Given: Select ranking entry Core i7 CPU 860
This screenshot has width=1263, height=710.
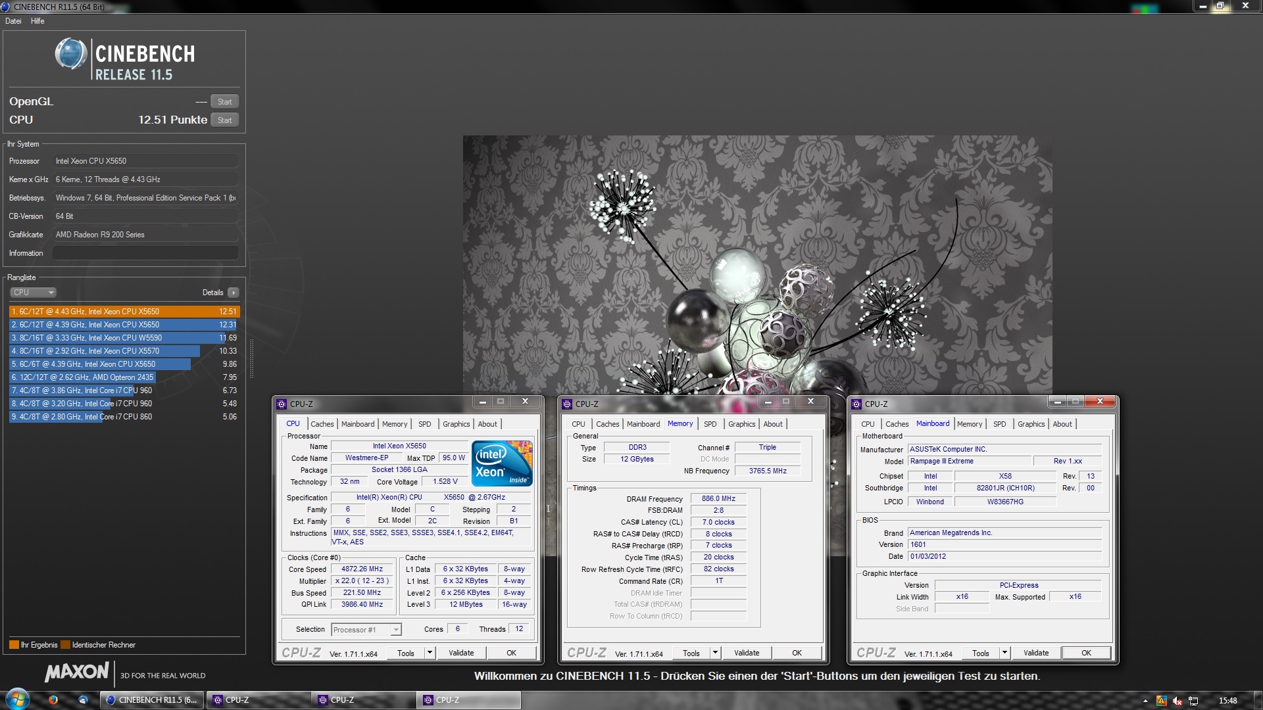Looking at the screenshot, I should coord(124,417).
